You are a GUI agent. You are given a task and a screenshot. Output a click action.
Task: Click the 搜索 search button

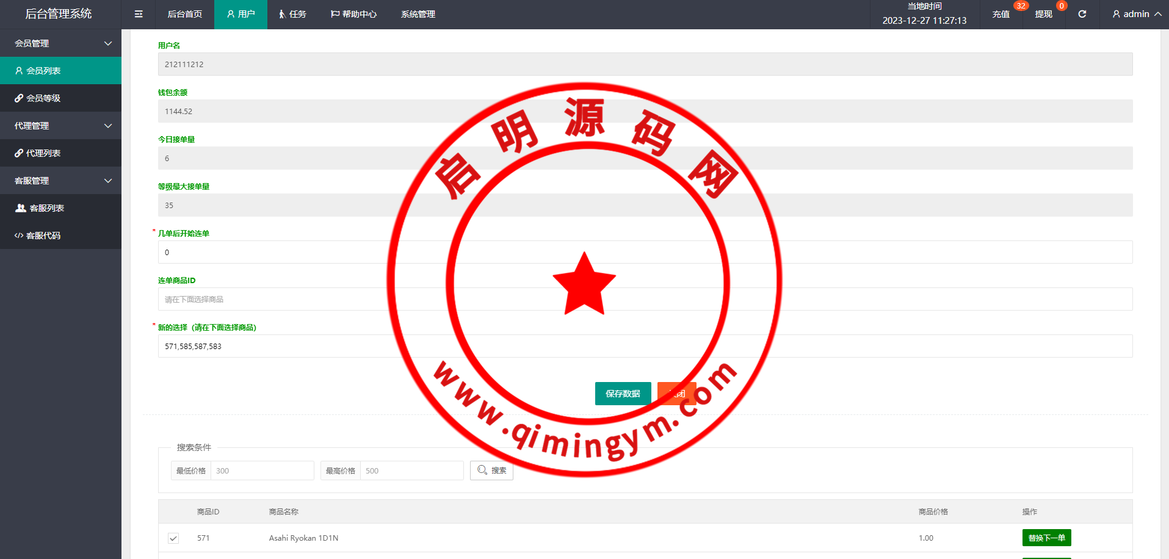pyautogui.click(x=491, y=471)
